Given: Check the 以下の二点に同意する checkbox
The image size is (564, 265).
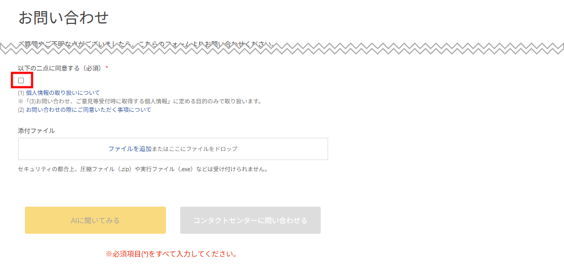Looking at the screenshot, I should coord(21,81).
